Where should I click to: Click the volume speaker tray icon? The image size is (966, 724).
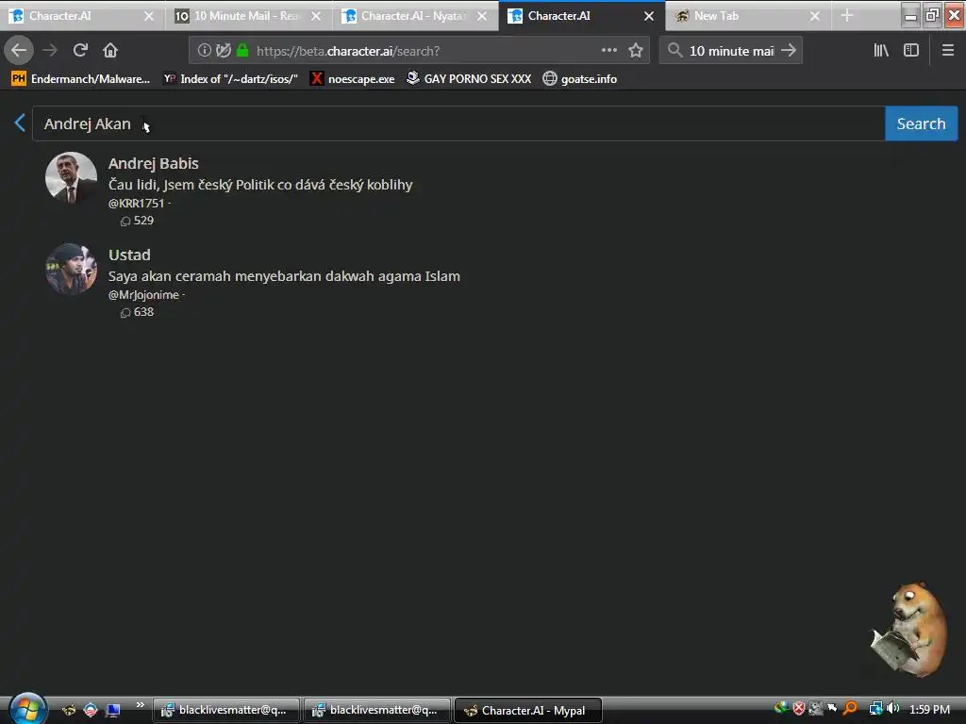(892, 709)
